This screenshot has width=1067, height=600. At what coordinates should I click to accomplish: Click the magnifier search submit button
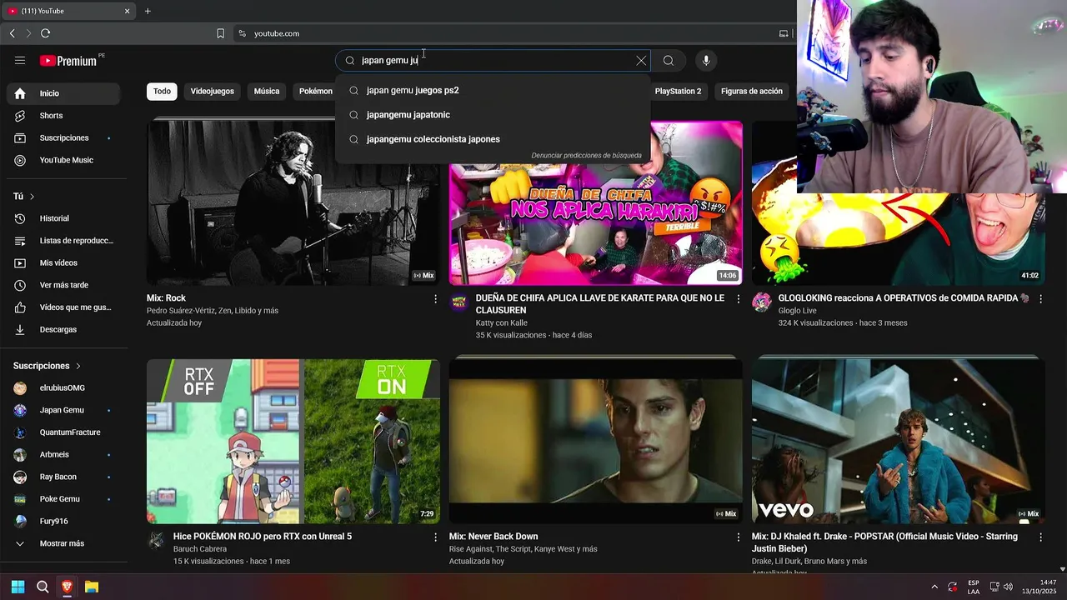point(669,60)
